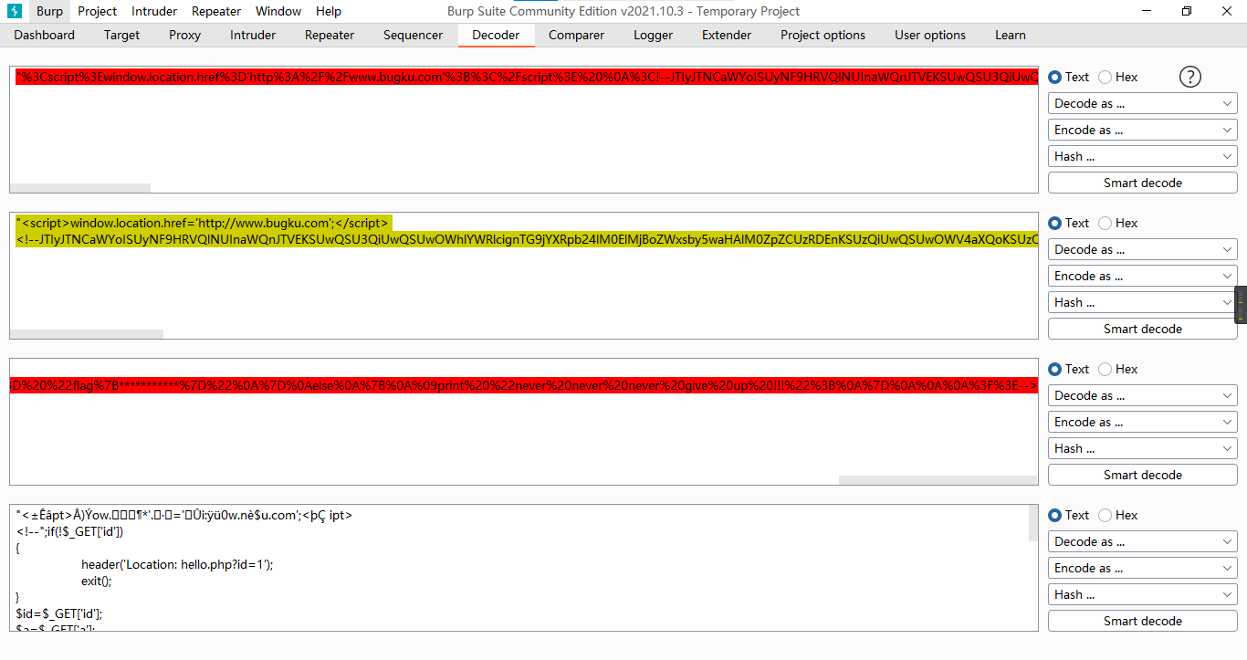Image resolution: width=1247 pixels, height=660 pixels.
Task: Switch to the Comparer tab
Action: [x=576, y=35]
